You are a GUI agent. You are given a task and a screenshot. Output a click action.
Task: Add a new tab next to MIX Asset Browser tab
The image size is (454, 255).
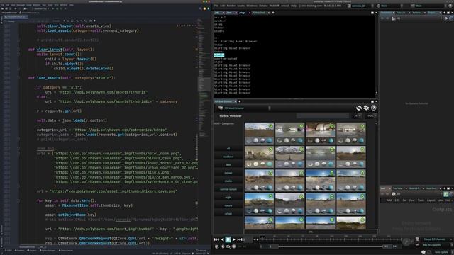click(x=240, y=101)
